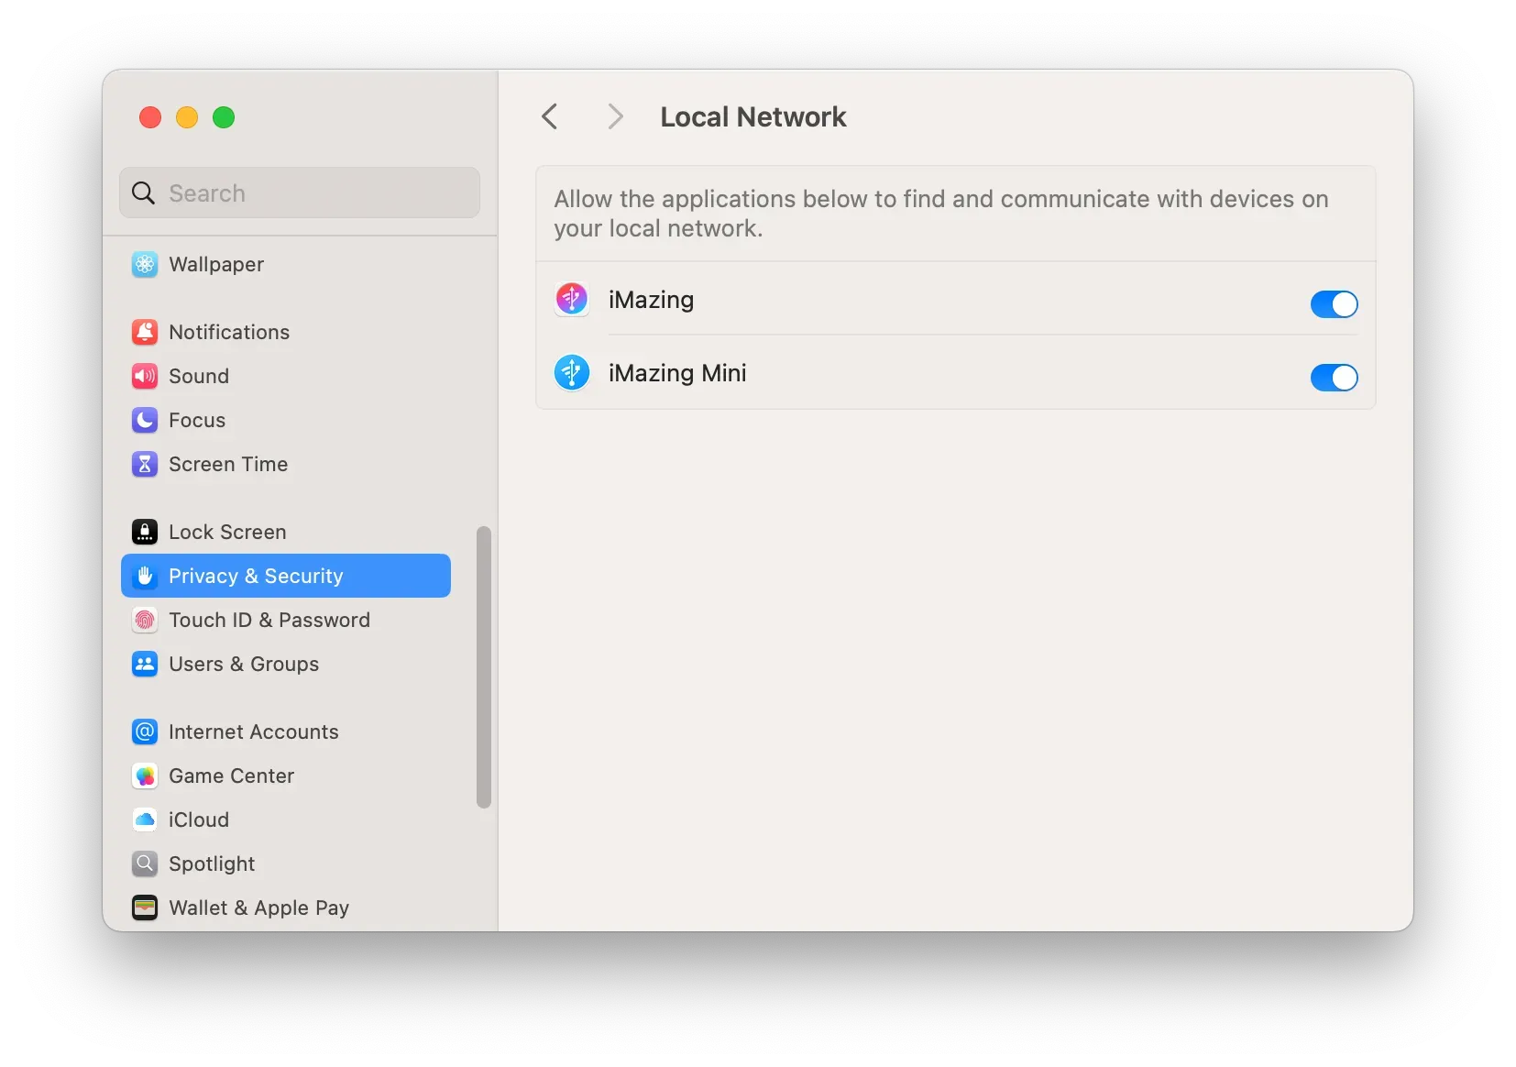Open Focus settings
1516x1067 pixels.
click(x=198, y=420)
